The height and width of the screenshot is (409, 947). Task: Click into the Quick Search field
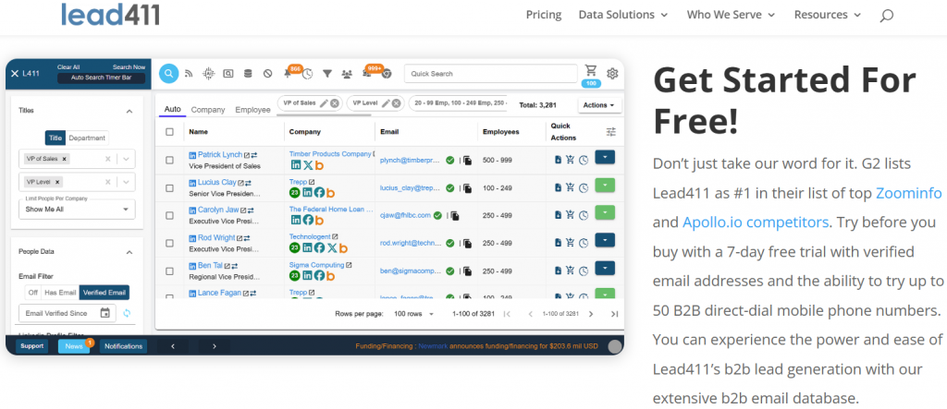[x=490, y=74]
